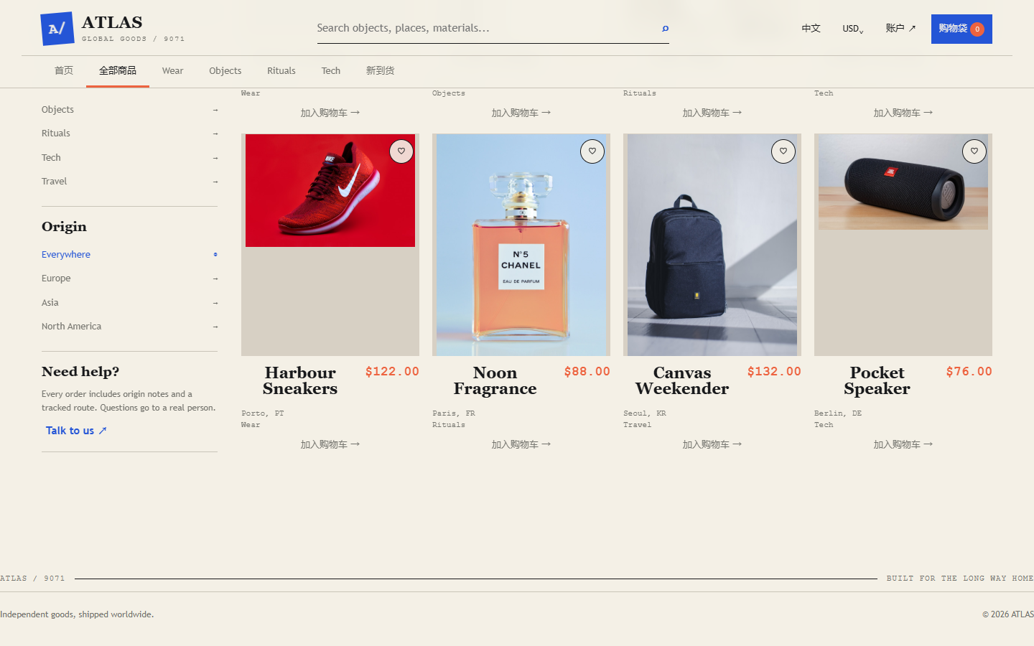This screenshot has width=1034, height=646.
Task: Add Canvas Weekender to cart
Action: (712, 444)
